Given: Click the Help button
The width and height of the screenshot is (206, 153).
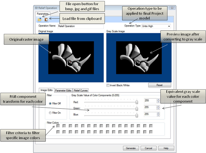Looking at the screenshot, I should point(166,148).
